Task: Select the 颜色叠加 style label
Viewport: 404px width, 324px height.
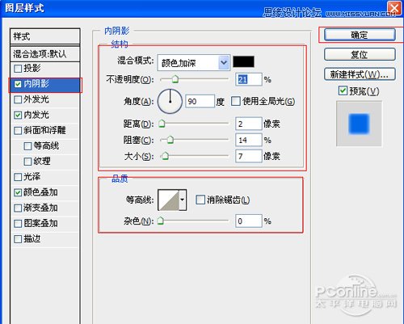Action: coord(40,192)
